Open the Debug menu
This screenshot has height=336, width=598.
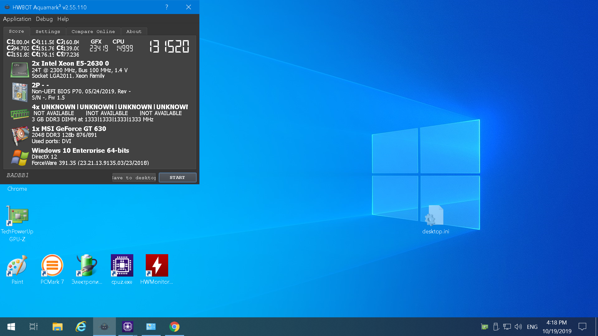point(44,19)
